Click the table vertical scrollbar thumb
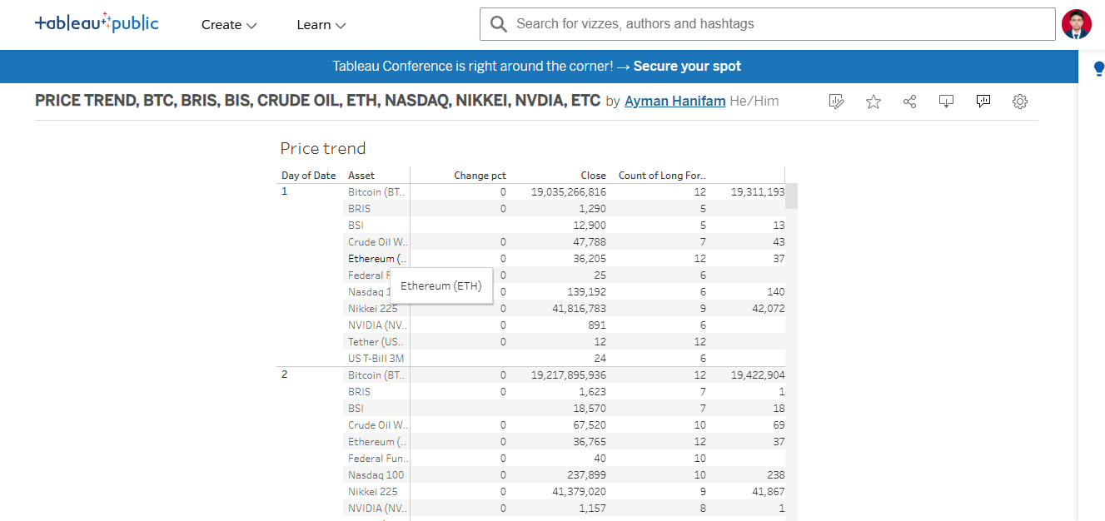 [792, 196]
